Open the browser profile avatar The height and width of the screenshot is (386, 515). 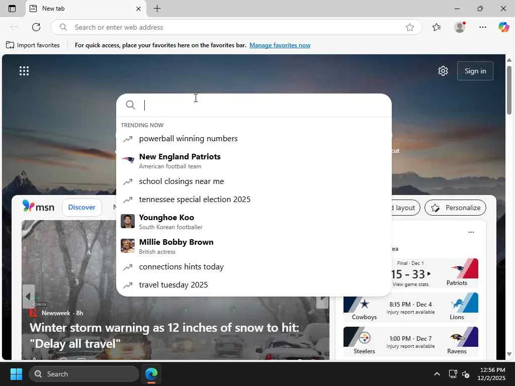[460, 27]
